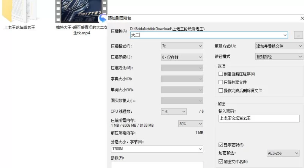
Task: Enable 创建自解压程序 checkbox
Action: pyautogui.click(x=221, y=74)
